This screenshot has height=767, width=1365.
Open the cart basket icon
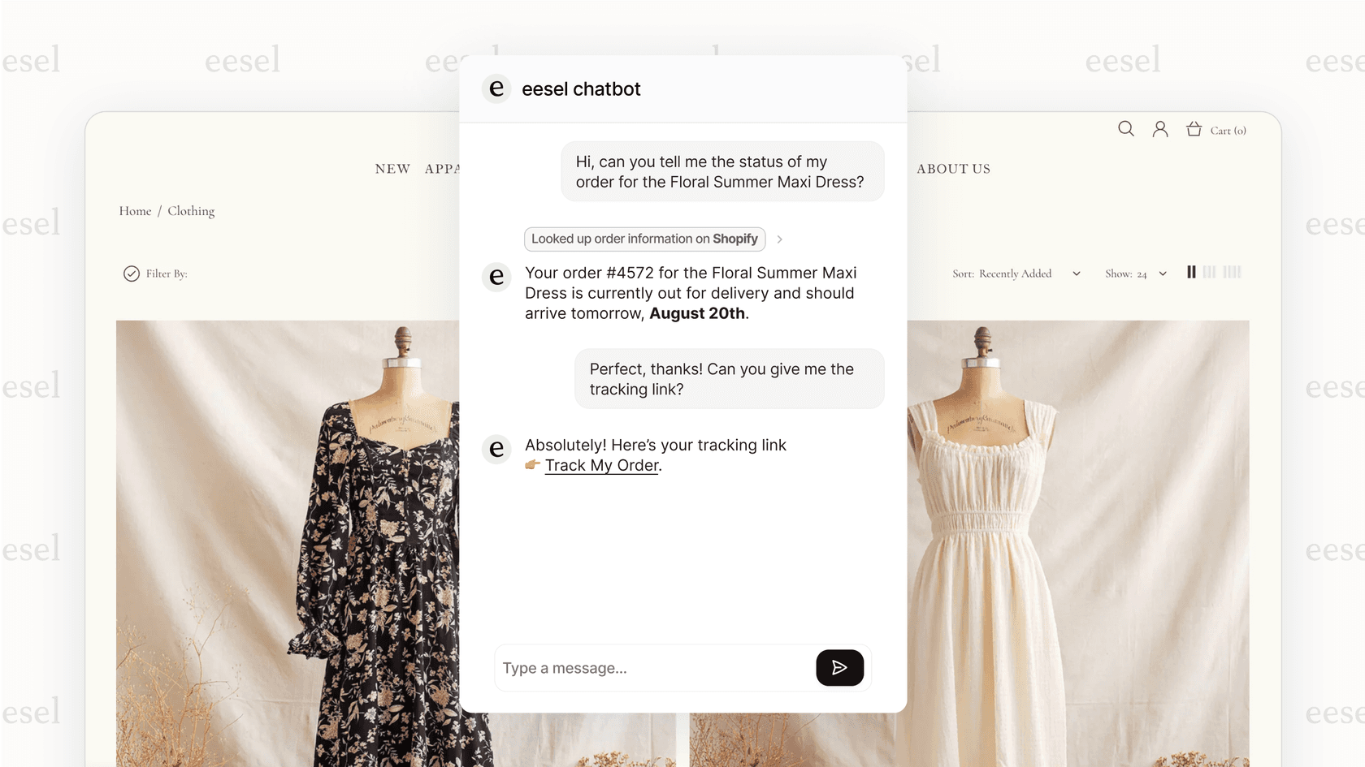[1193, 128]
